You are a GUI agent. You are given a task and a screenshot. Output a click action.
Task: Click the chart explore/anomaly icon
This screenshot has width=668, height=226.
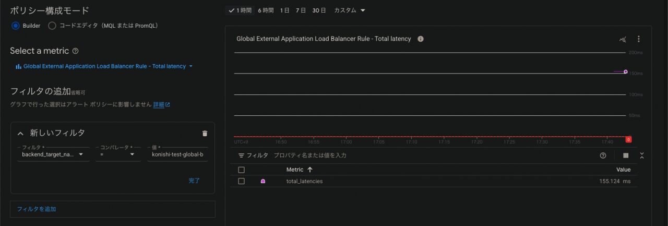pos(622,39)
